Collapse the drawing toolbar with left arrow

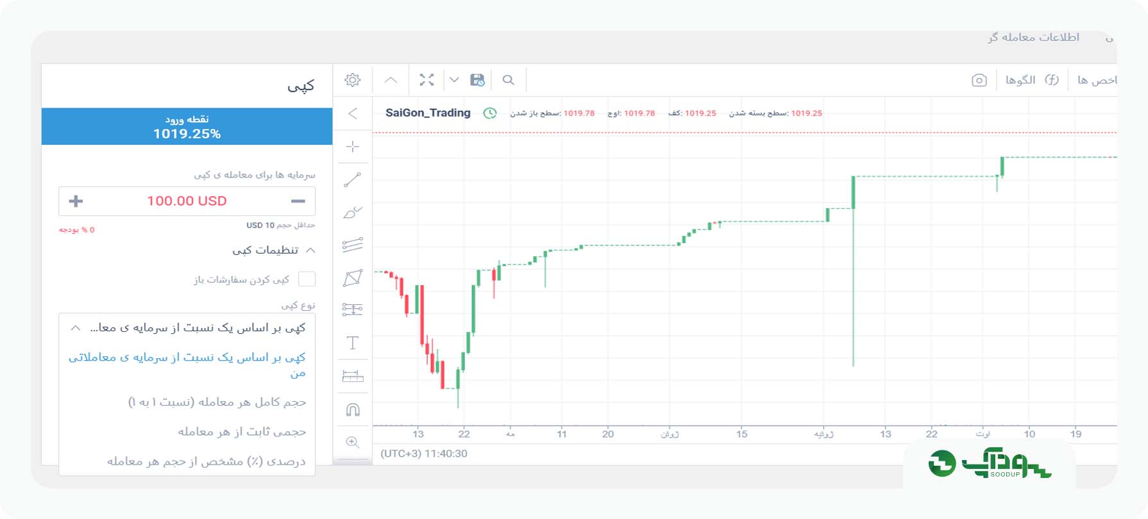(353, 113)
